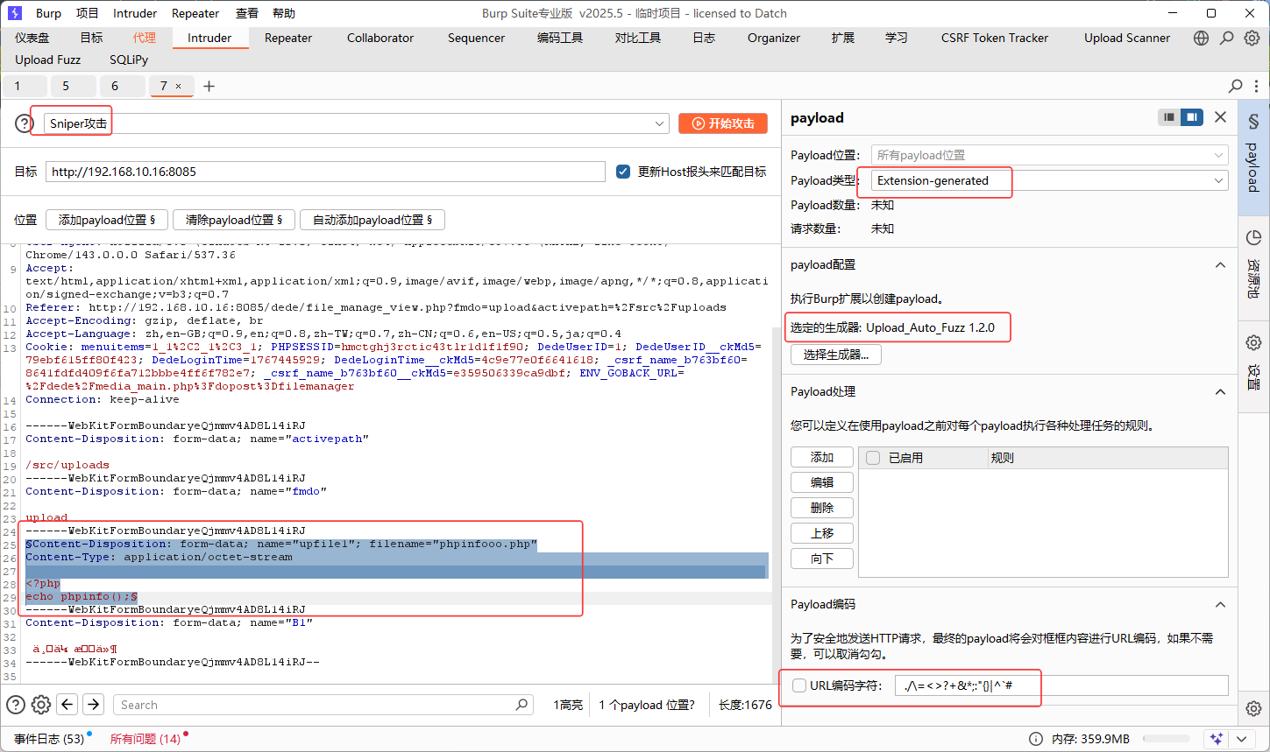The height and width of the screenshot is (752, 1270).
Task: Open payload sidebar icon on right edge
Action: (1253, 122)
